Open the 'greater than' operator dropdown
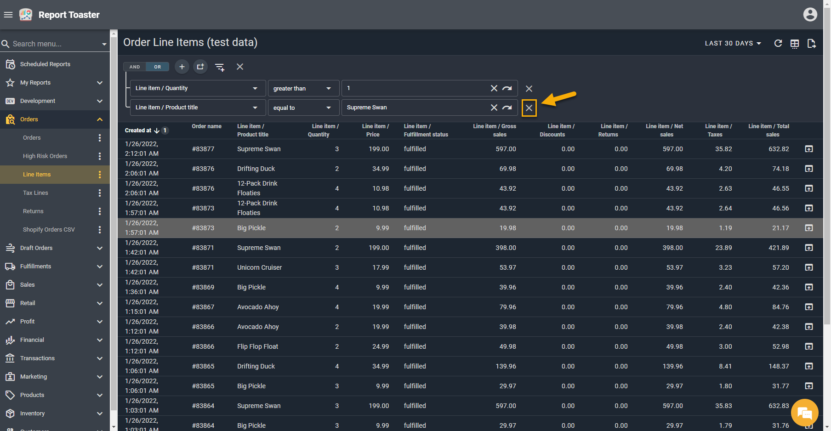 tap(303, 88)
